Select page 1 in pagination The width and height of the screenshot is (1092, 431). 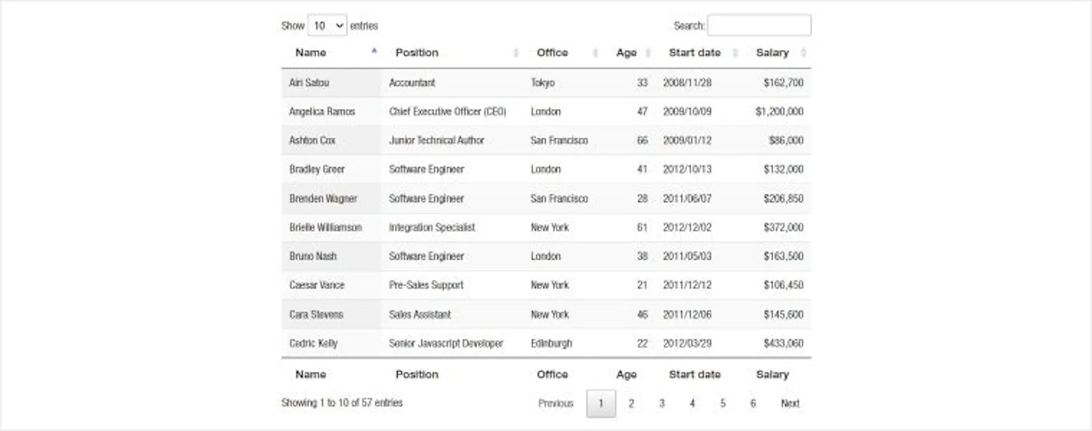[x=601, y=404]
